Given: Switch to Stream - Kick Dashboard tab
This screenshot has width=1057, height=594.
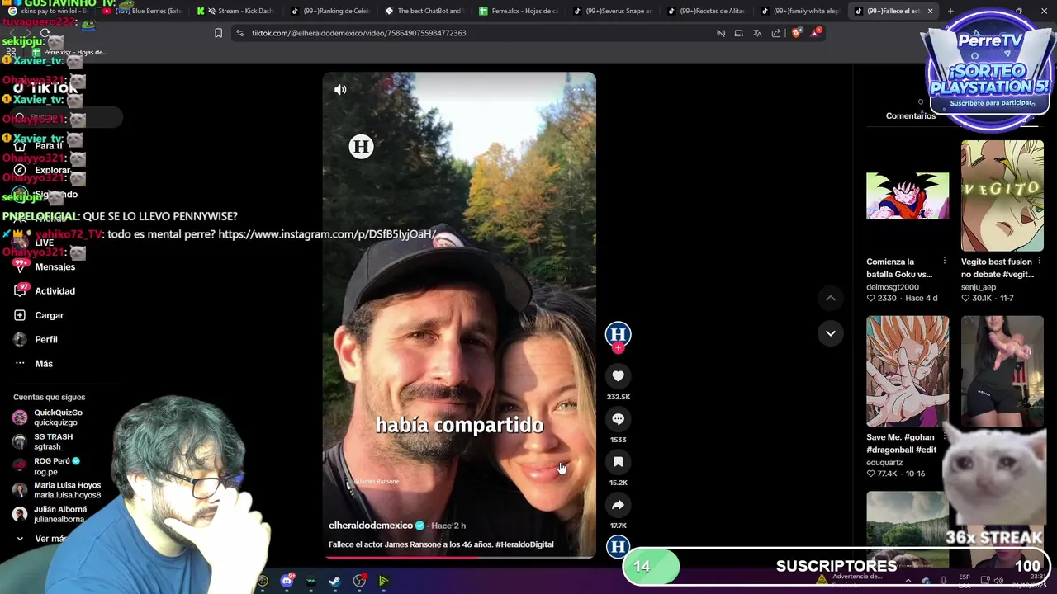Looking at the screenshot, I should (x=236, y=11).
